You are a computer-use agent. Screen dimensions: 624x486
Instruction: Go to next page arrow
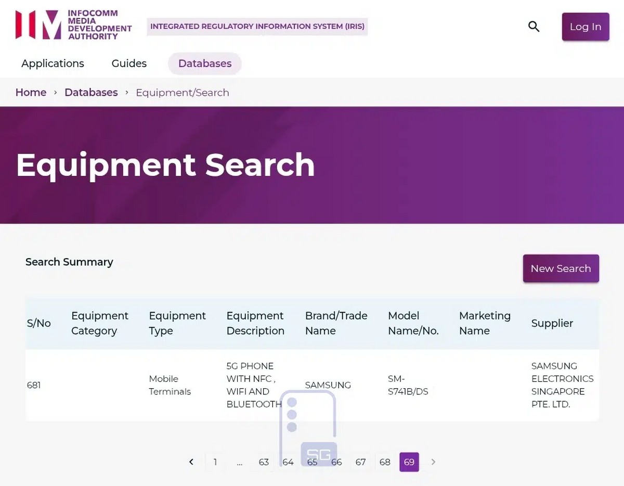tap(433, 462)
